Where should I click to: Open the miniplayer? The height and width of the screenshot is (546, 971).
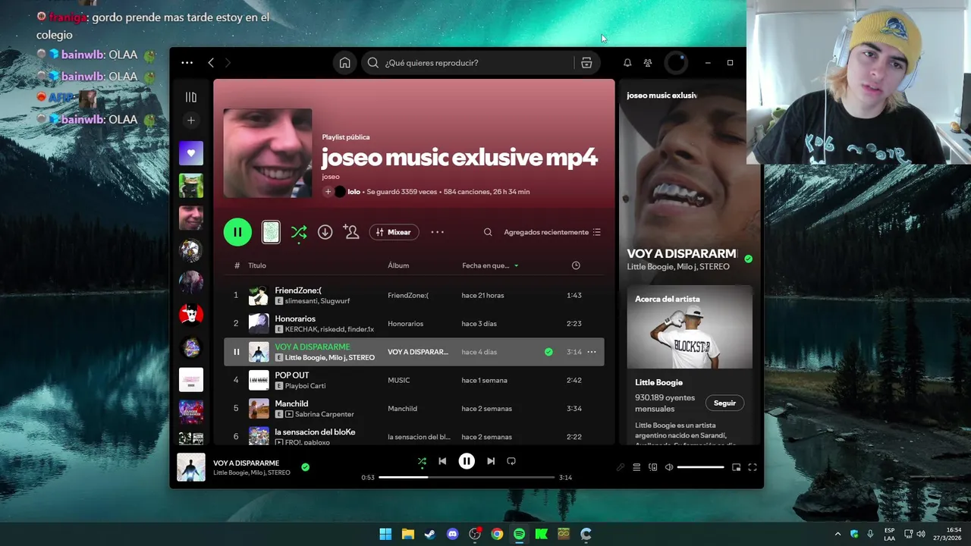tap(736, 467)
